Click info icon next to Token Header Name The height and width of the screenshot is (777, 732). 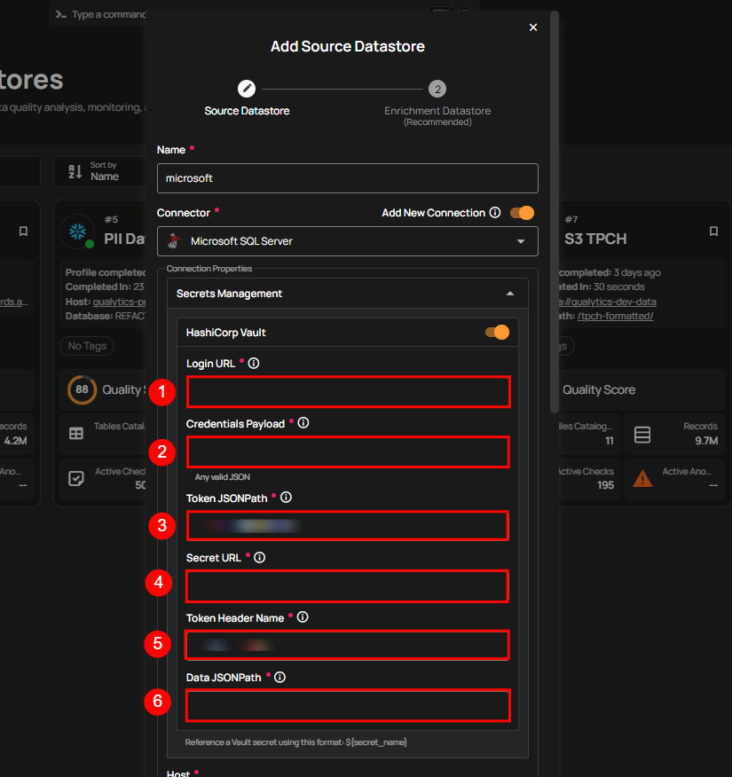pyautogui.click(x=303, y=617)
